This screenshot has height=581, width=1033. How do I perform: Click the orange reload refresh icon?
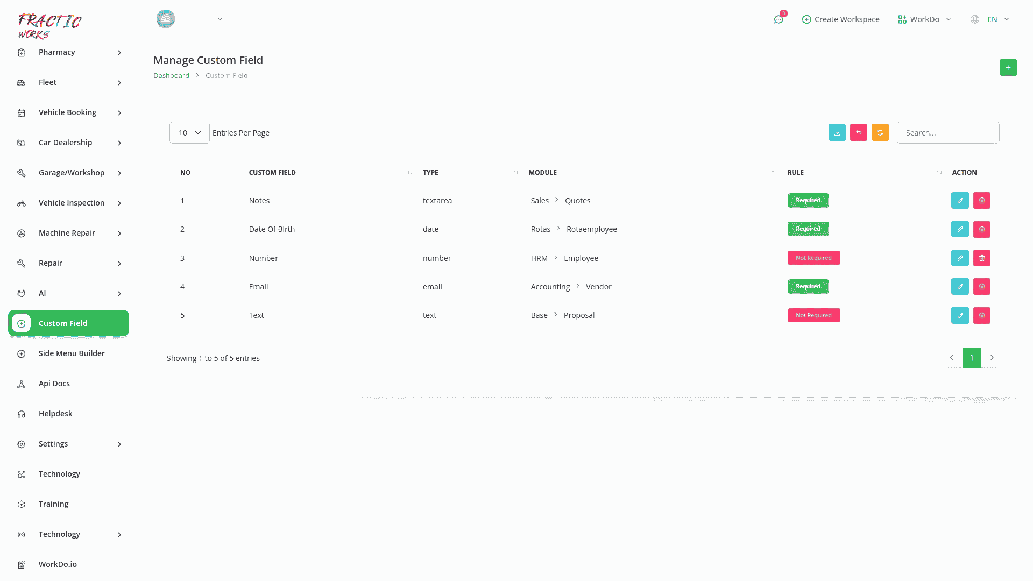pyautogui.click(x=880, y=133)
